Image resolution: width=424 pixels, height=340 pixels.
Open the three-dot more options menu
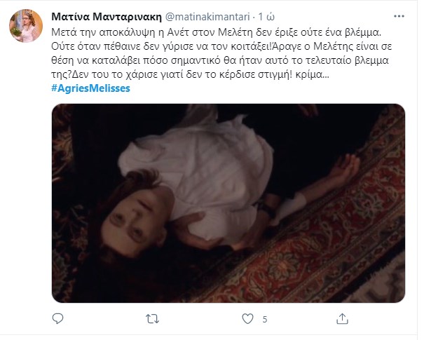coord(399,16)
